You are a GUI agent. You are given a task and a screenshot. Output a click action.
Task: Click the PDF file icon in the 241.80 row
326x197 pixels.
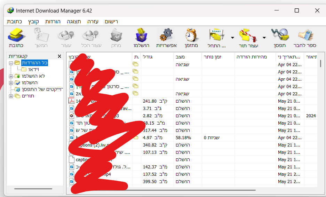[x=72, y=101]
